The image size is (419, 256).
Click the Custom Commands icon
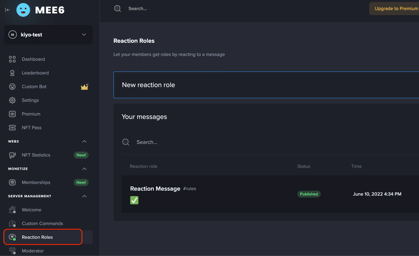(x=12, y=223)
